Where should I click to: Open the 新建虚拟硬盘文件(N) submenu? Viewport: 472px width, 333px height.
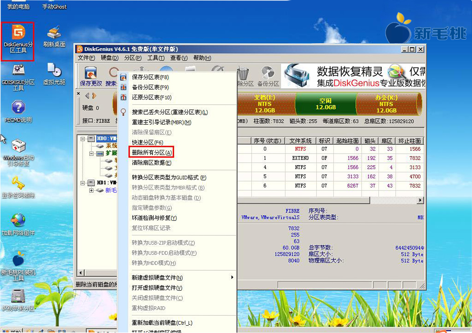178,278
